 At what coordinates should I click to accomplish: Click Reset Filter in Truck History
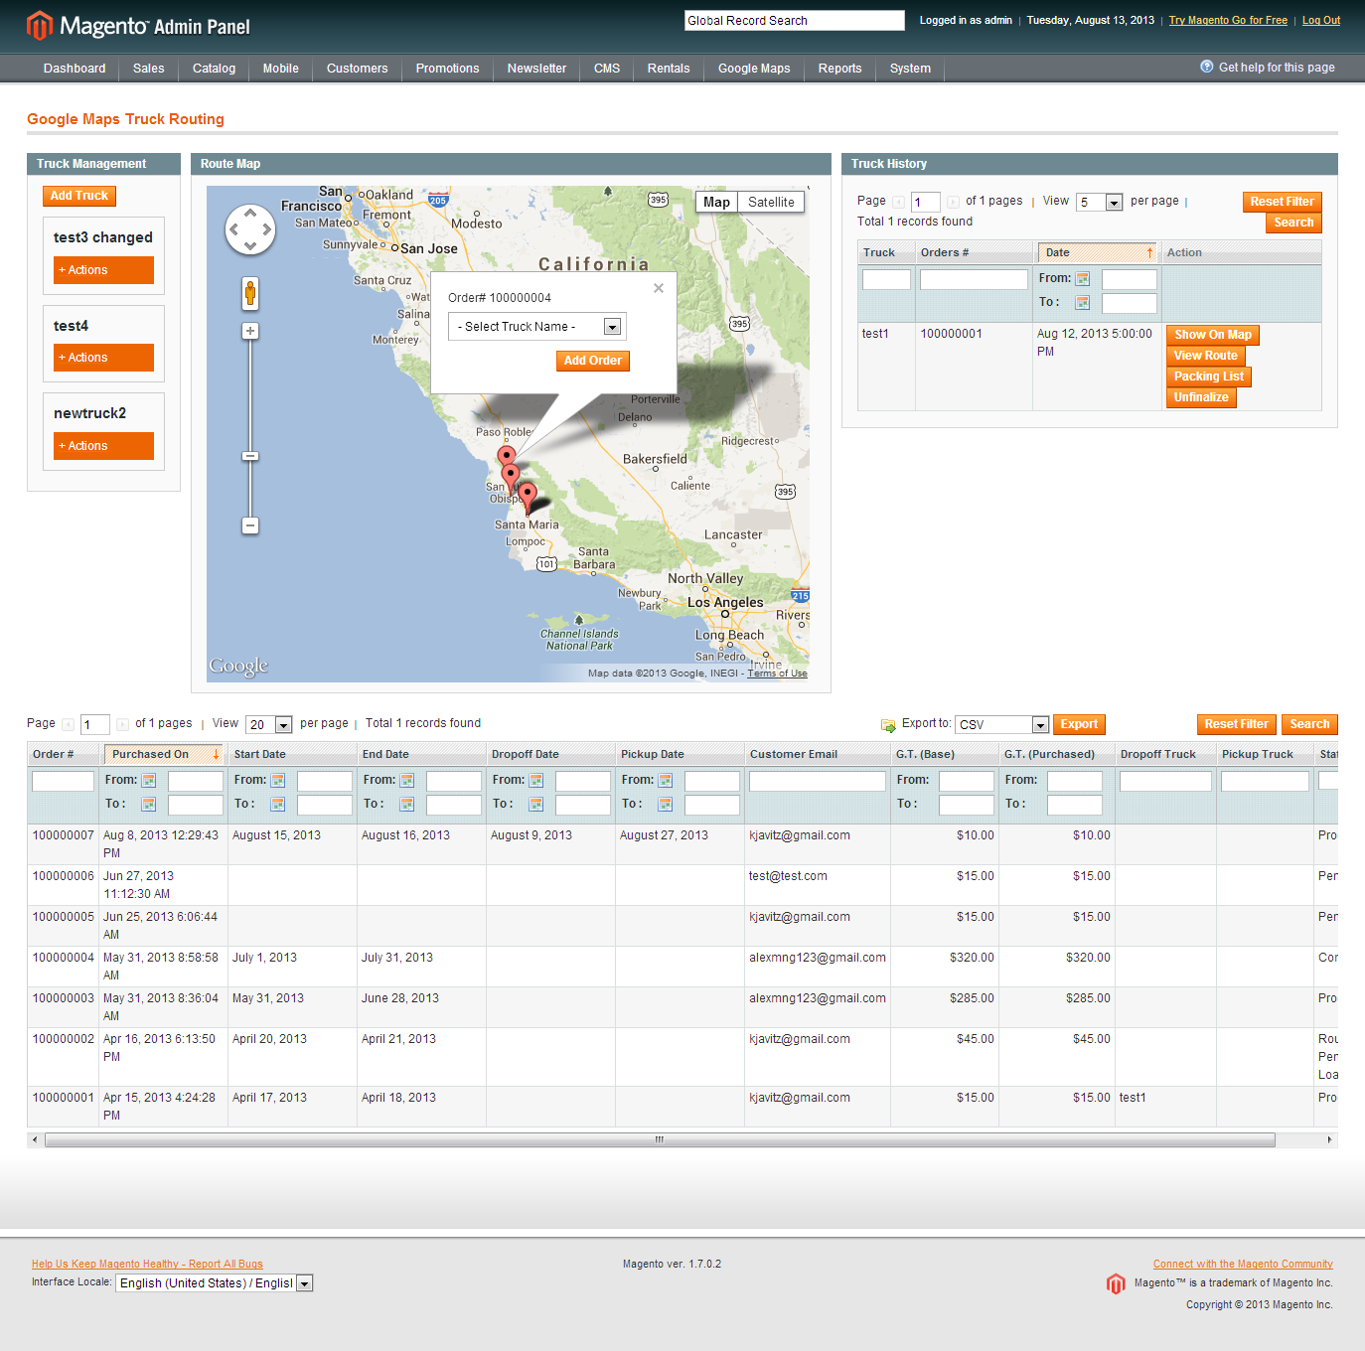click(x=1283, y=202)
